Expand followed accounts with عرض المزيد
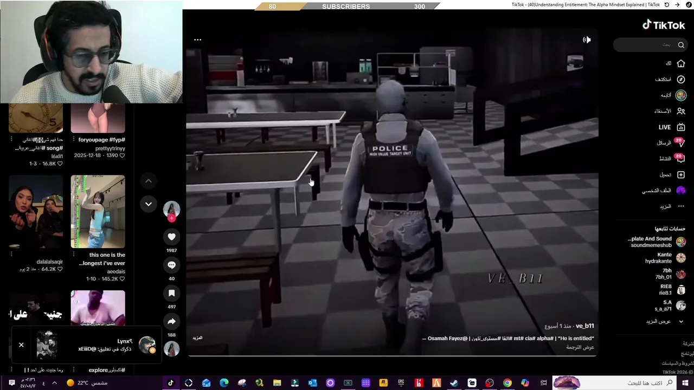694x390 pixels. pos(665,321)
